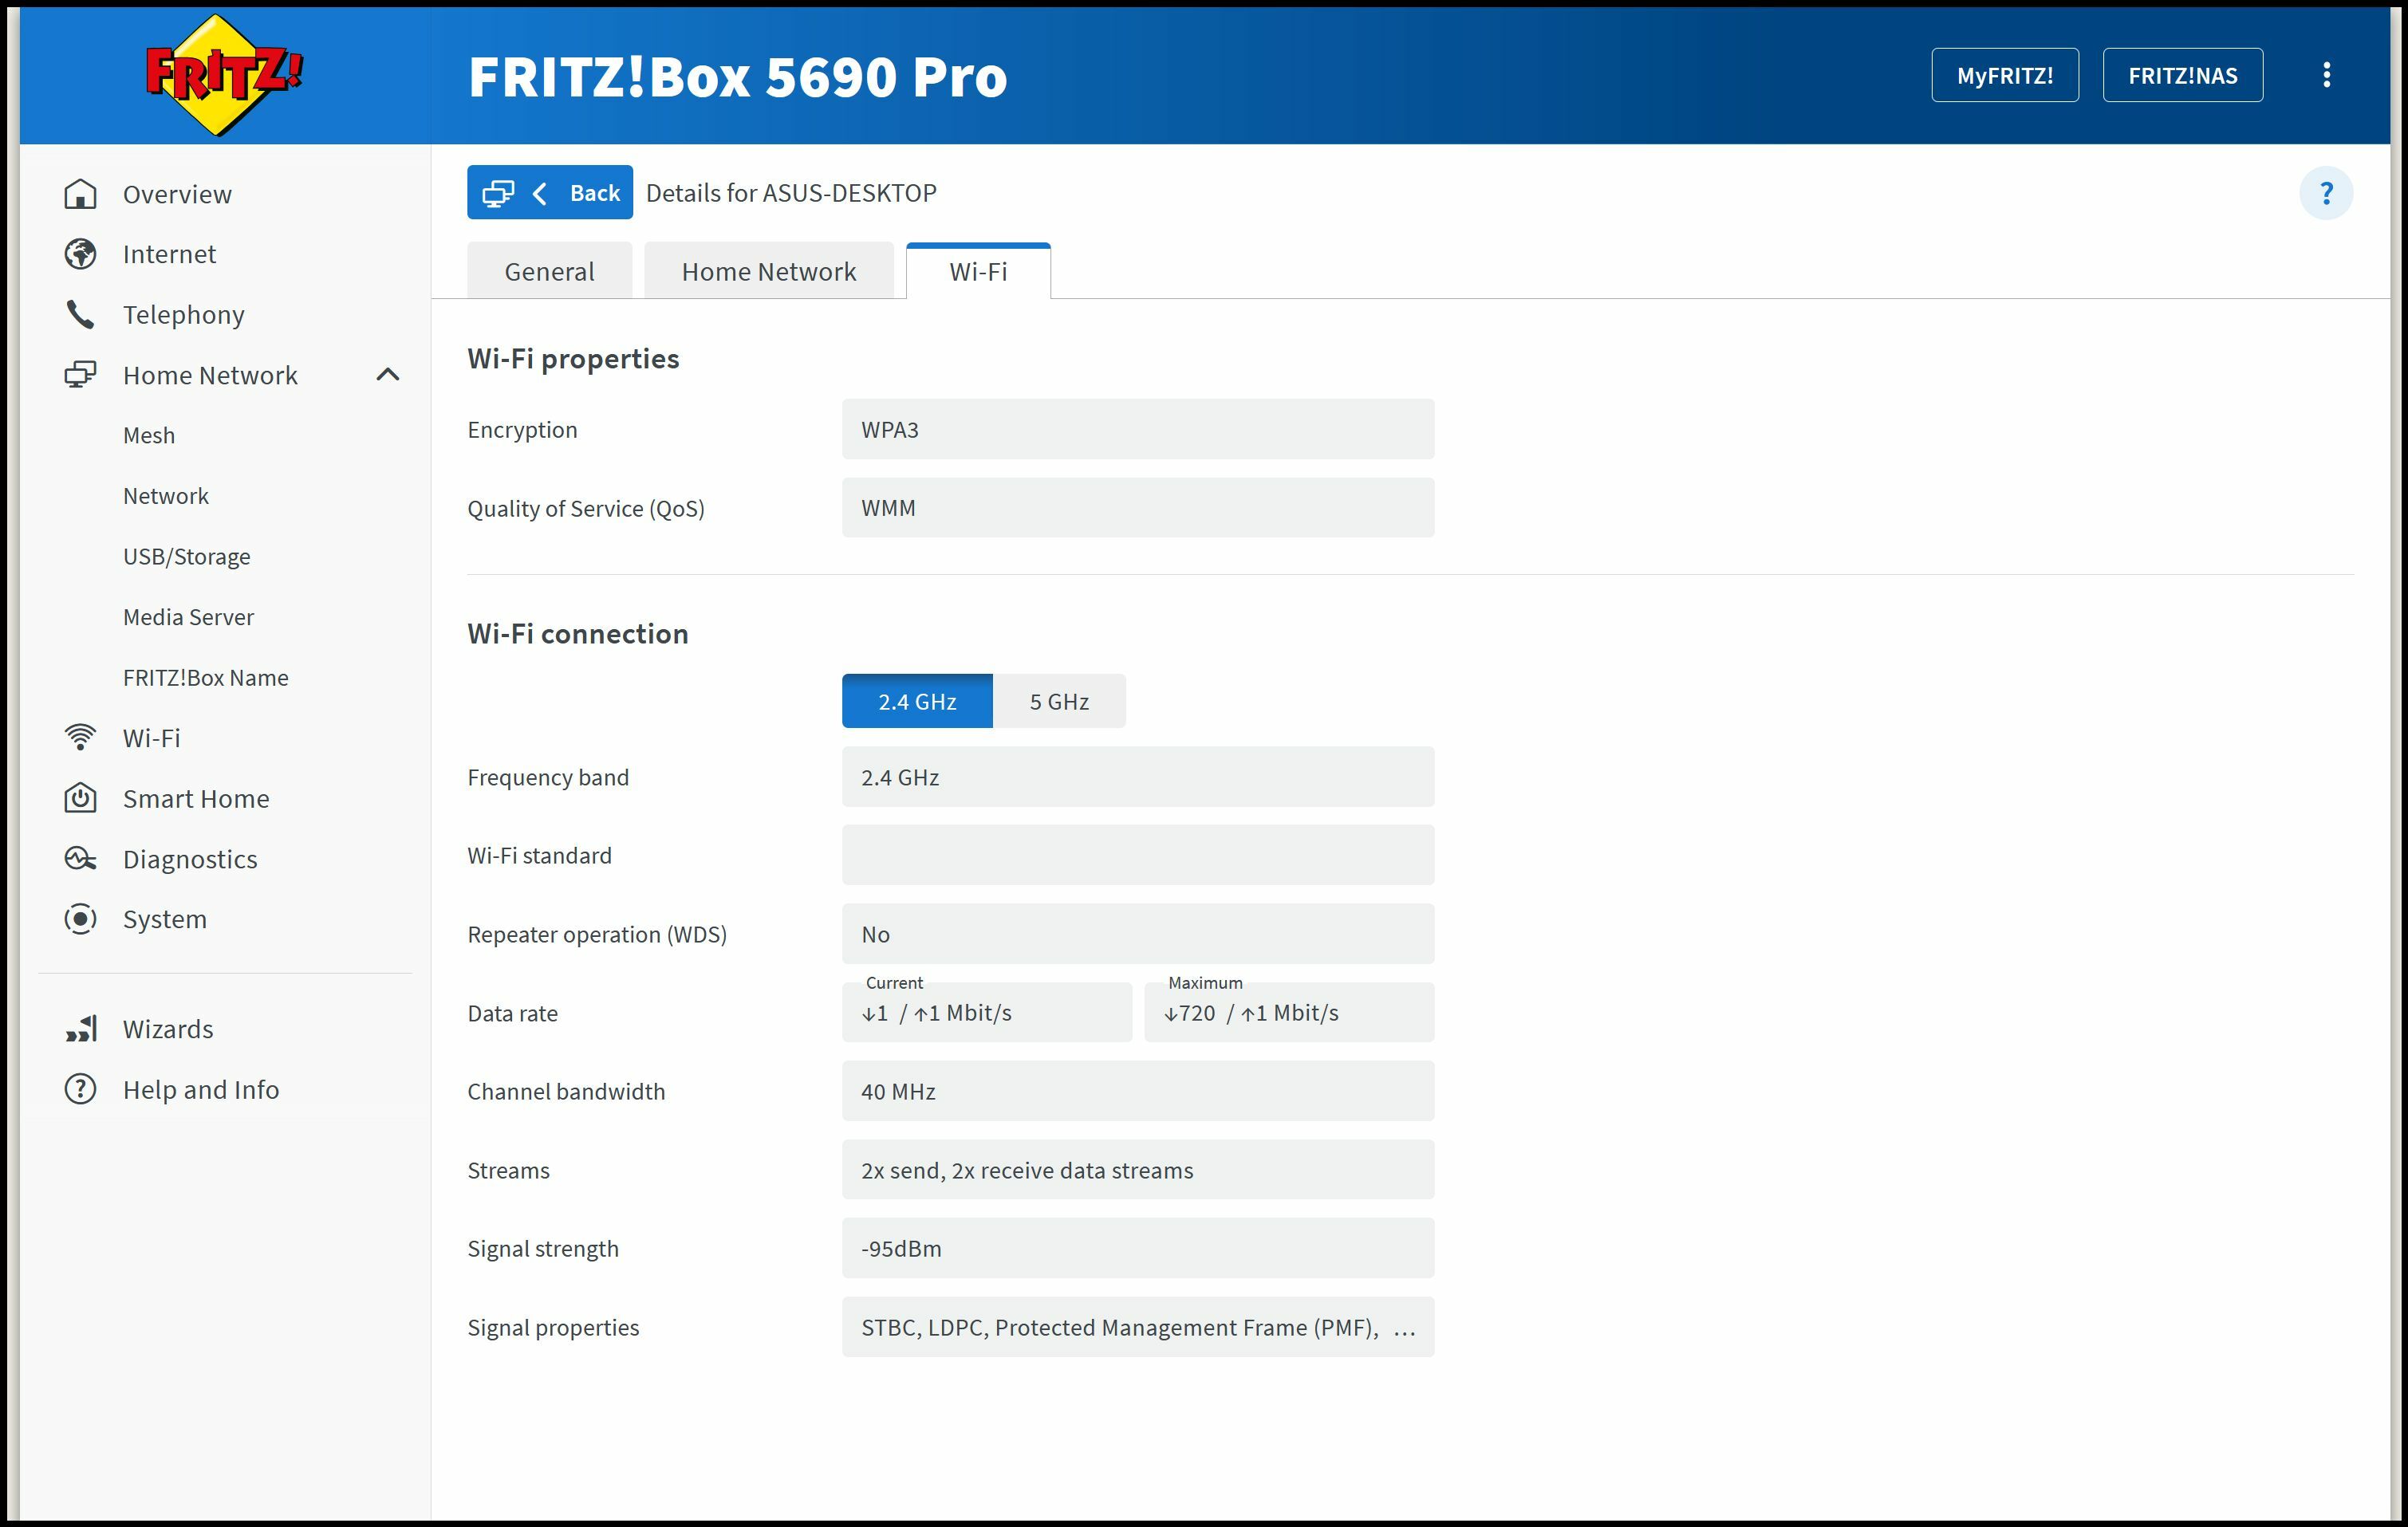Click the Quality of Service WMM field
2408x1527 pixels.
(1138, 508)
